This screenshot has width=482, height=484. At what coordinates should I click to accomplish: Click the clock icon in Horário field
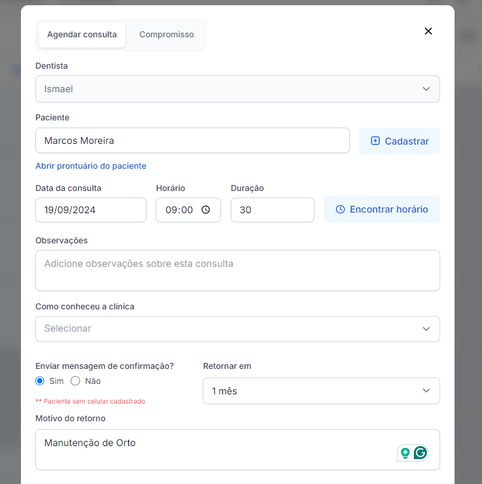tap(205, 210)
